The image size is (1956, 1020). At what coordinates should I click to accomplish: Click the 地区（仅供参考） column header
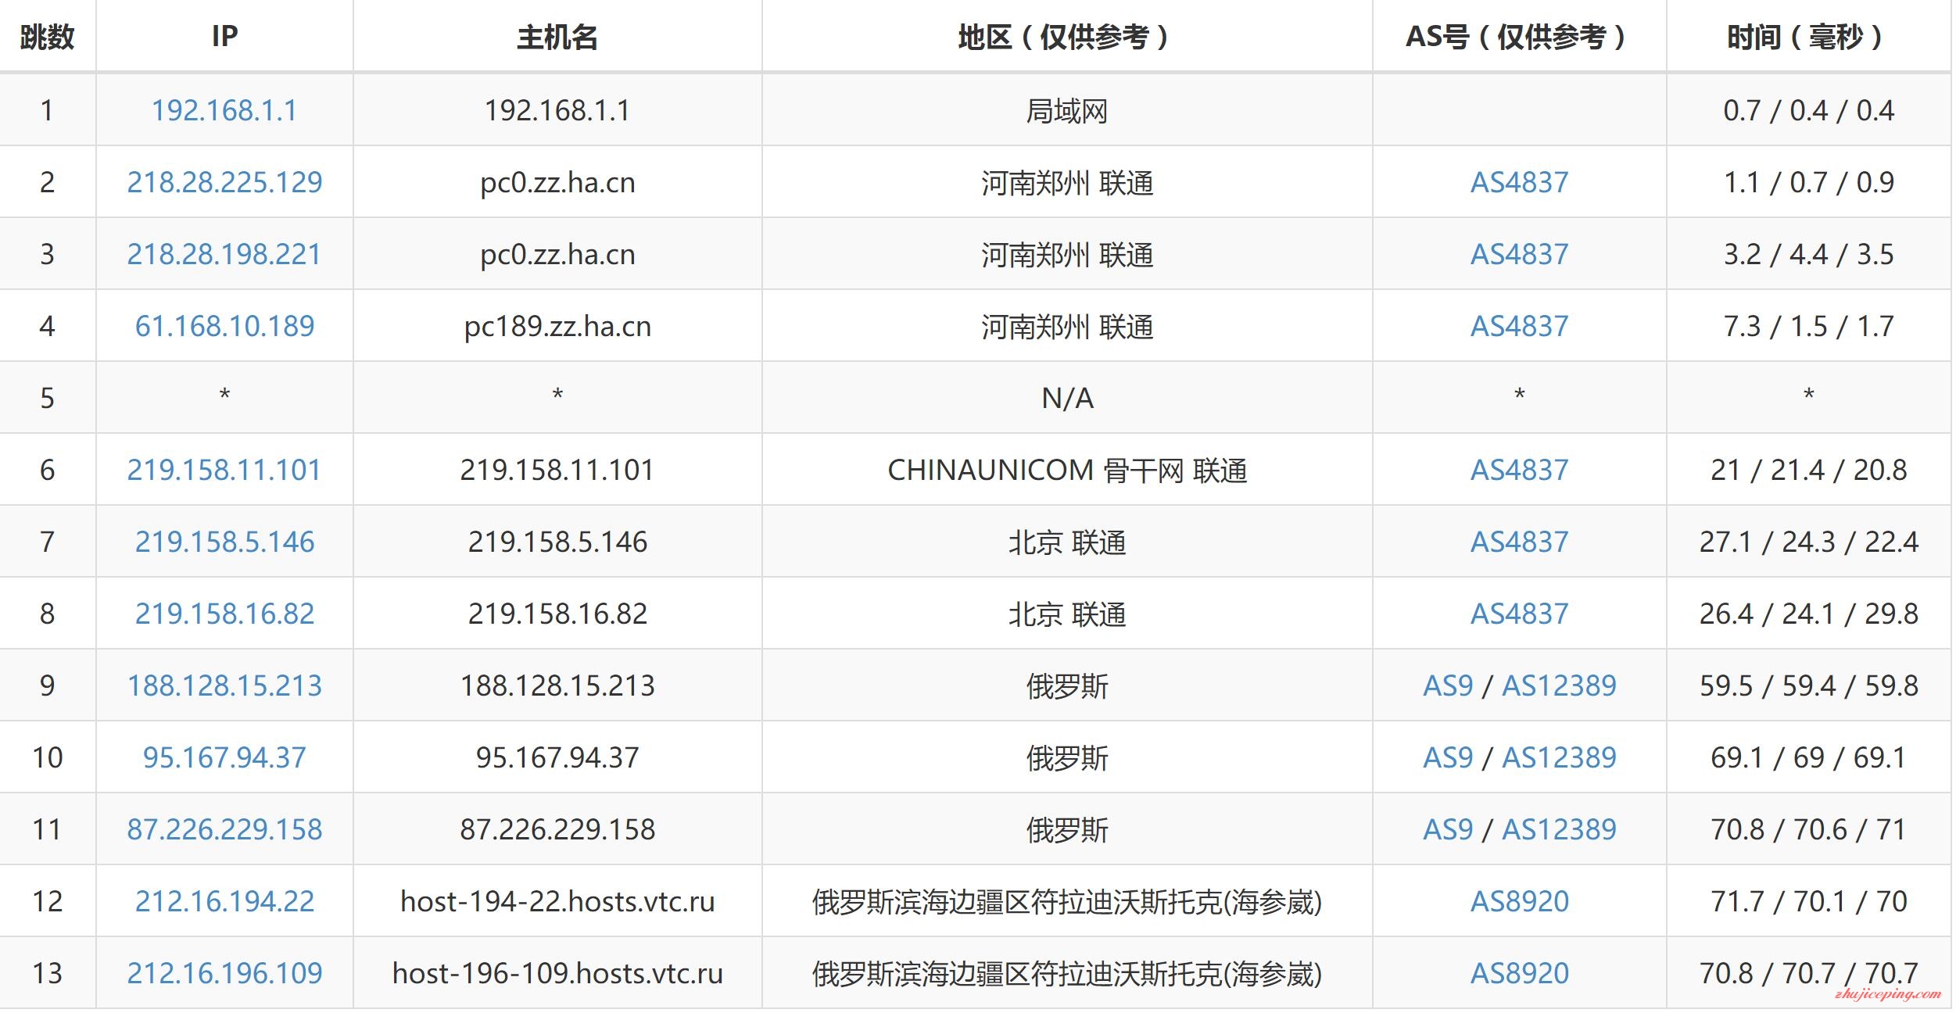coord(1066,37)
